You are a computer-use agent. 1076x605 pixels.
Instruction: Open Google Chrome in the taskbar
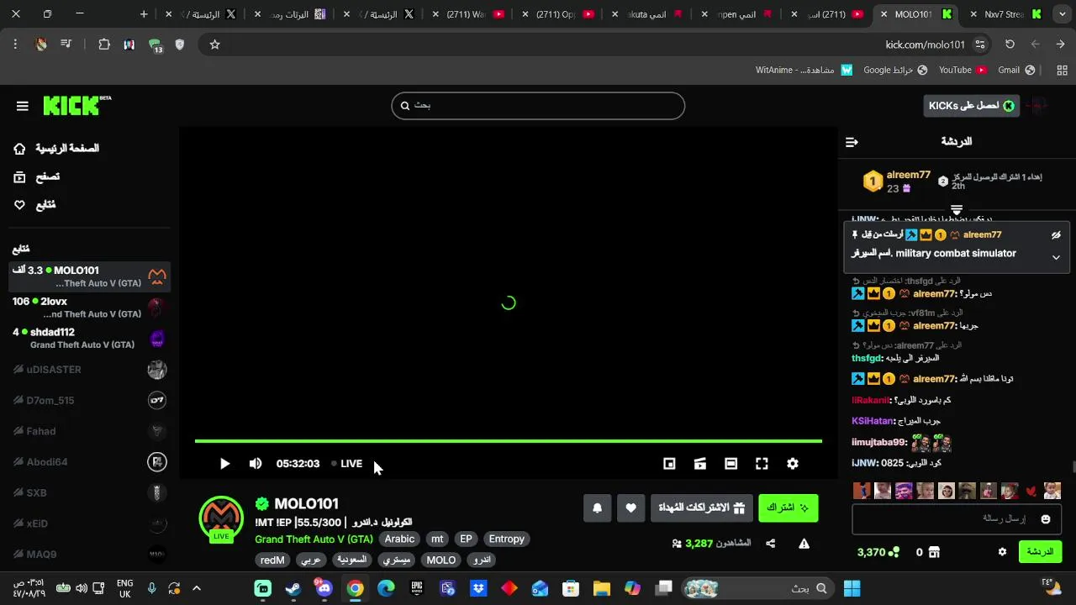tap(356, 588)
